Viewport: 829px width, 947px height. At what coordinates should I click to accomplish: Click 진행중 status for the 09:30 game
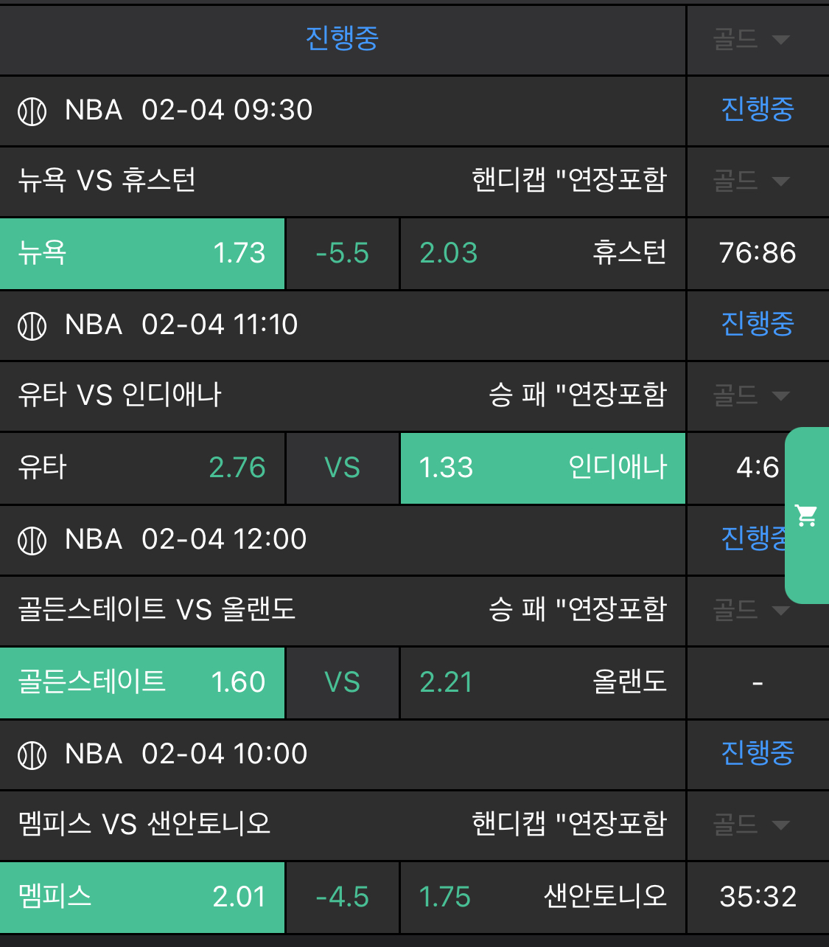point(757,110)
